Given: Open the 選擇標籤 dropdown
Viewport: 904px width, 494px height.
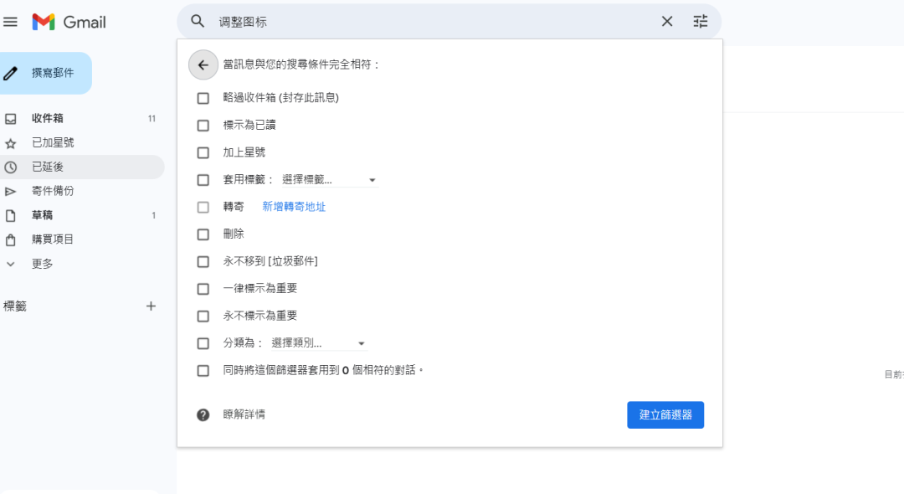Looking at the screenshot, I should [326, 179].
